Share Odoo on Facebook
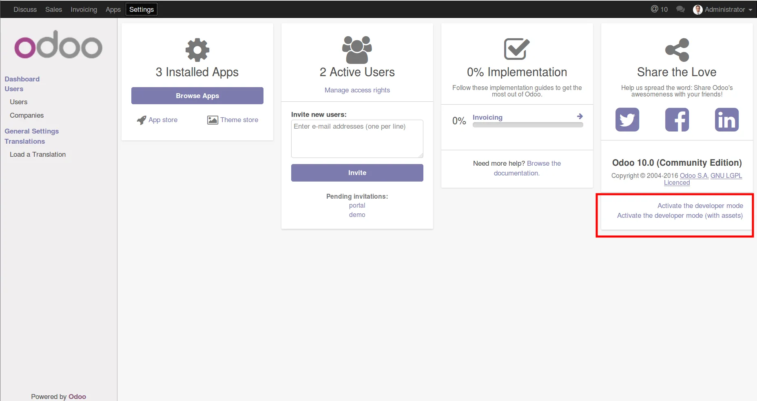Image resolution: width=757 pixels, height=401 pixels. 677,120
